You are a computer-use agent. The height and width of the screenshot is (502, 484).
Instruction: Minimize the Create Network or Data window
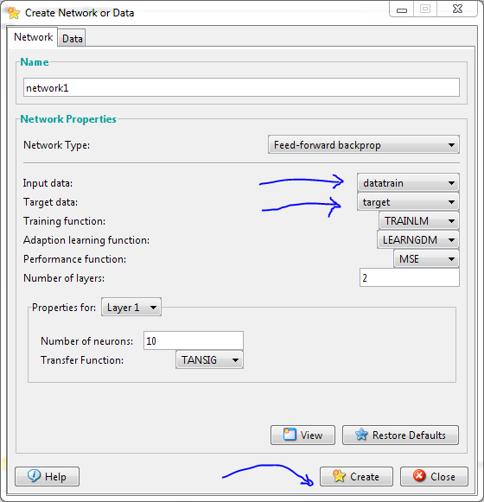click(402, 10)
